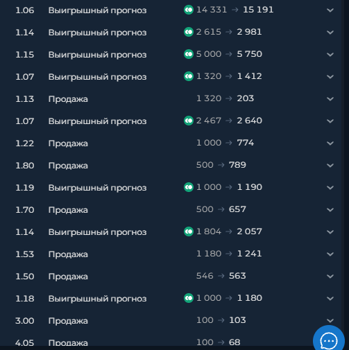This screenshot has width=349, height=350.
Task: Click green coin icon in 1.19 odds row
Action: (189, 187)
